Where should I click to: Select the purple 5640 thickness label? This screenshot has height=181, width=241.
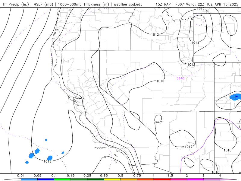180,78
